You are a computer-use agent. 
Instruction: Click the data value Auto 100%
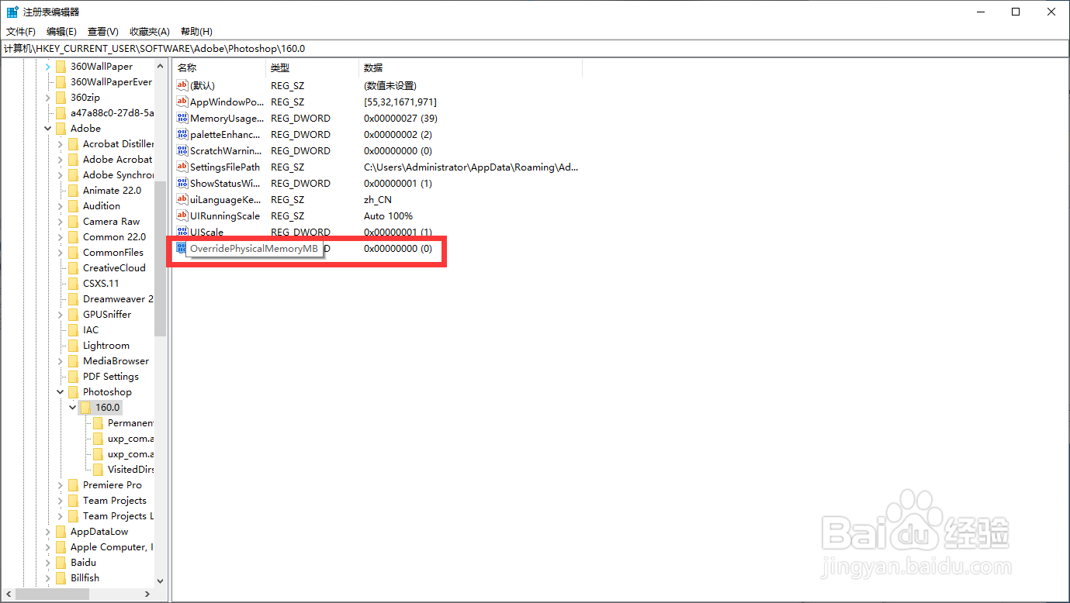tap(388, 215)
